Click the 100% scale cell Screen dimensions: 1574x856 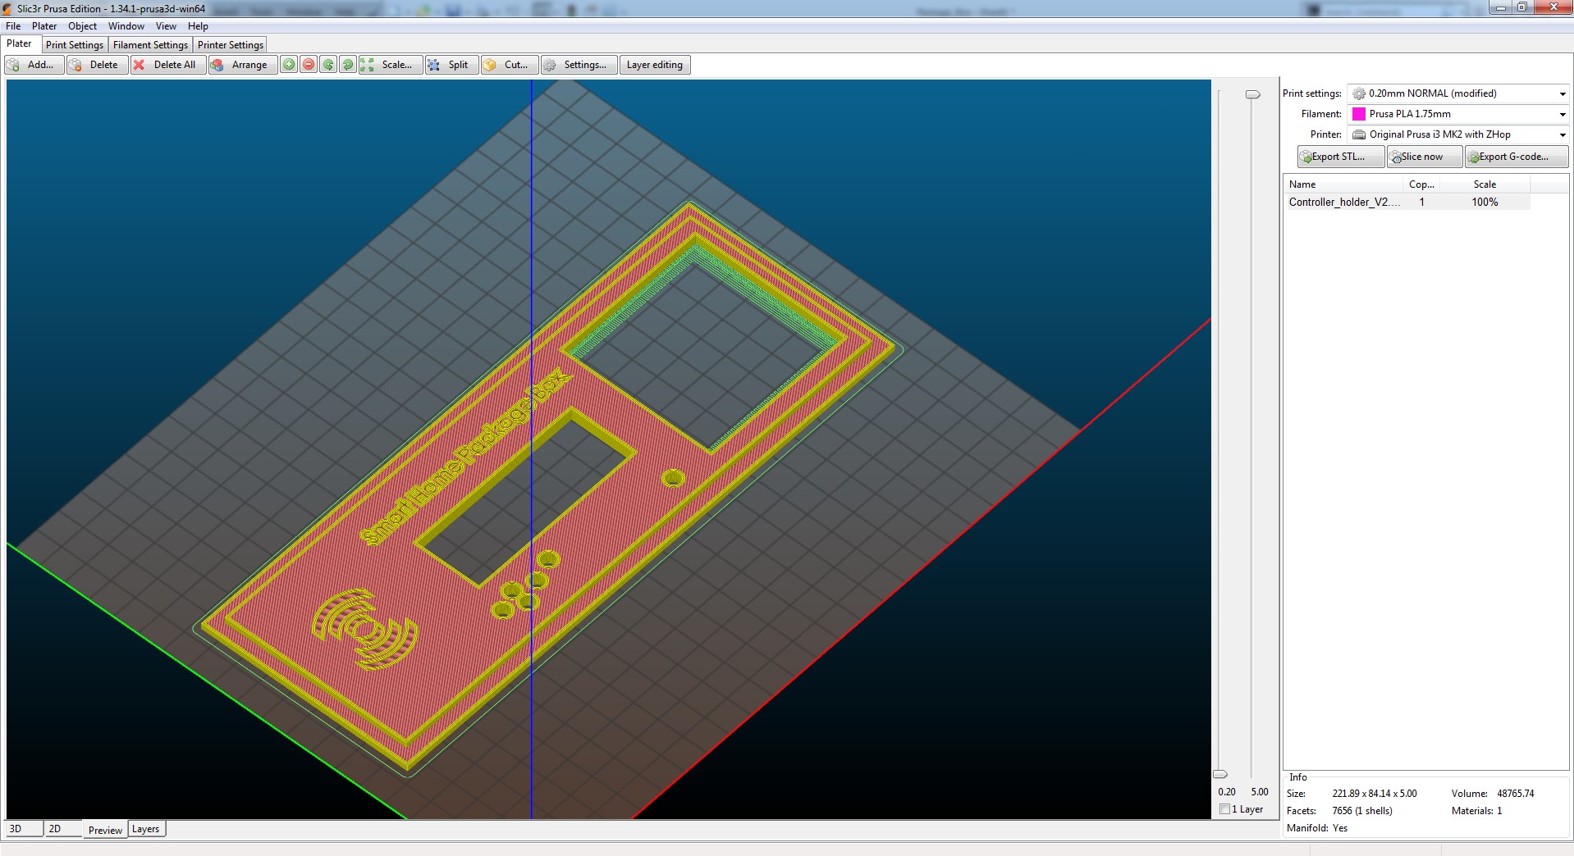tap(1485, 203)
